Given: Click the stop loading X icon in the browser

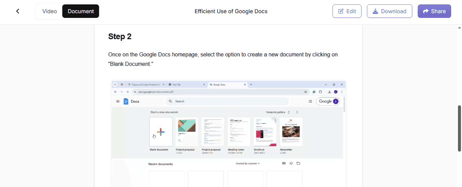Looking at the screenshot, I should 128,91.
